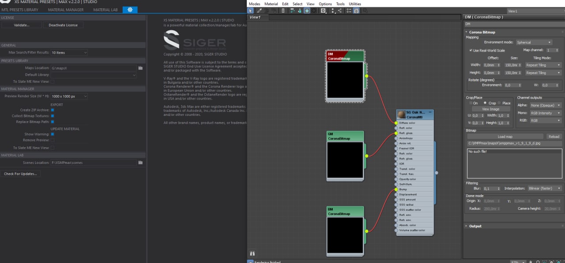Image resolution: width=565 pixels, height=263 pixels.
Task: Click Lay Out All vertical icon
Action: click(x=333, y=11)
